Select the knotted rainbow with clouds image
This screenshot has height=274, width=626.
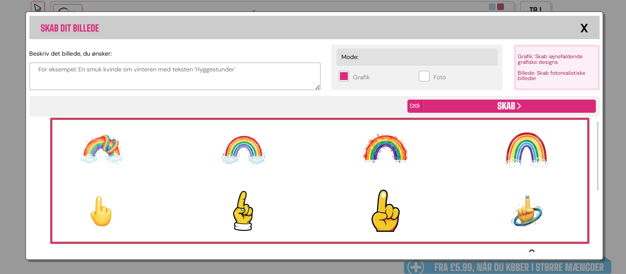pos(101,149)
